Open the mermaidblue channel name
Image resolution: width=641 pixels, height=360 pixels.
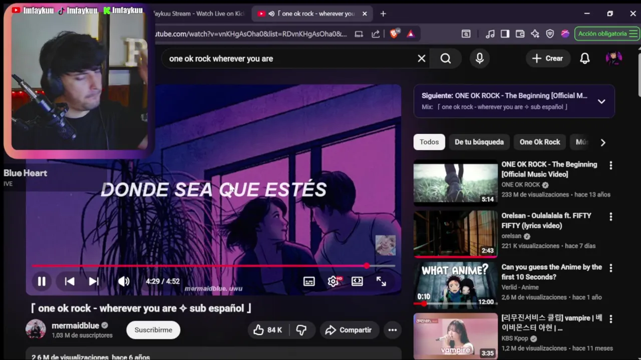pos(76,325)
